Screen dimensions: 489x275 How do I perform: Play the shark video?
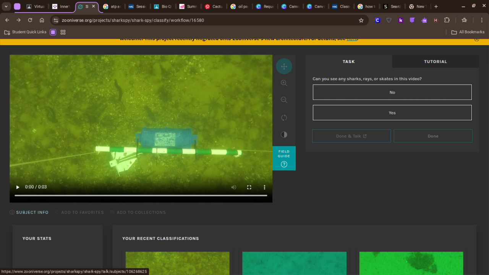click(x=18, y=187)
